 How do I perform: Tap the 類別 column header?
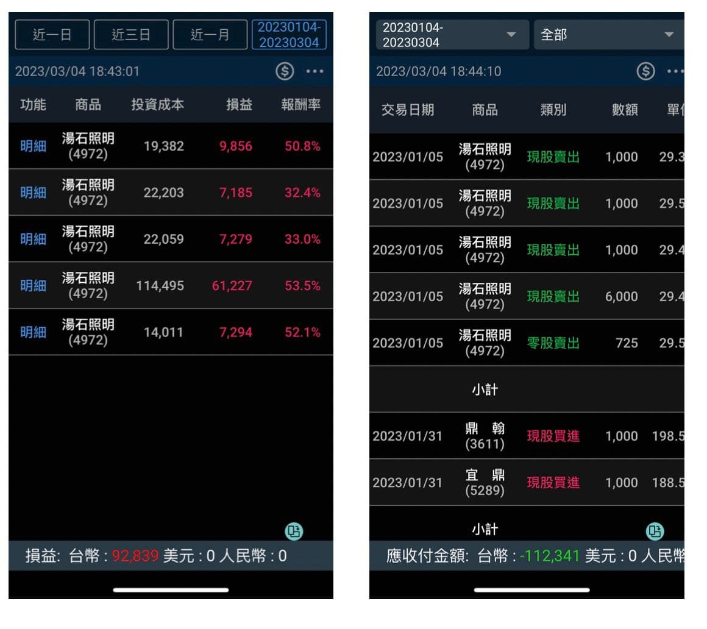(x=553, y=110)
